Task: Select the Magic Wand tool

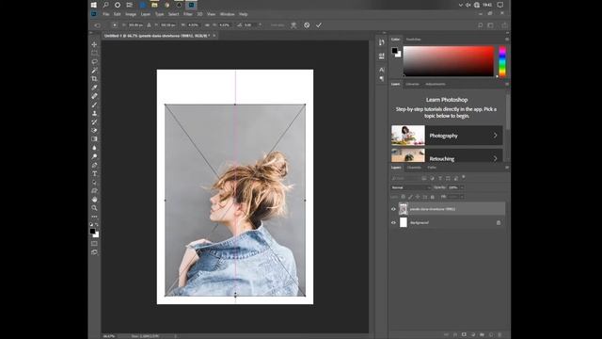Action: tap(94, 70)
